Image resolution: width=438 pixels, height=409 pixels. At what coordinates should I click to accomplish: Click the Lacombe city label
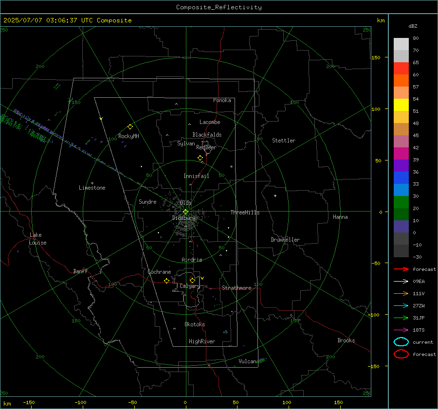click(x=210, y=122)
